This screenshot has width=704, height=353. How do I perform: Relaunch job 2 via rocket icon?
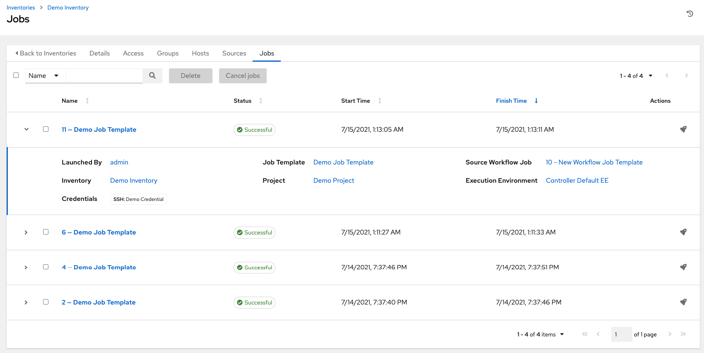[683, 302]
